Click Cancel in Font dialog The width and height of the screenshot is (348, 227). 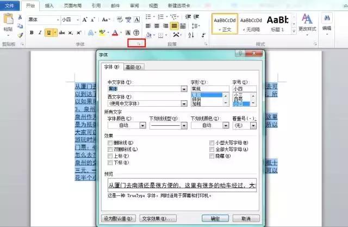click(x=246, y=218)
